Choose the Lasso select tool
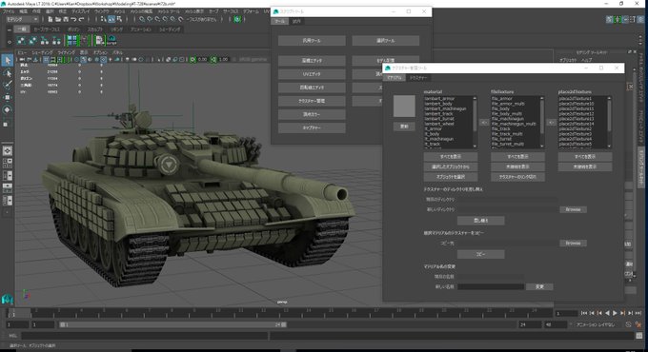Viewport: 648px width, 352px height. pos(7,73)
